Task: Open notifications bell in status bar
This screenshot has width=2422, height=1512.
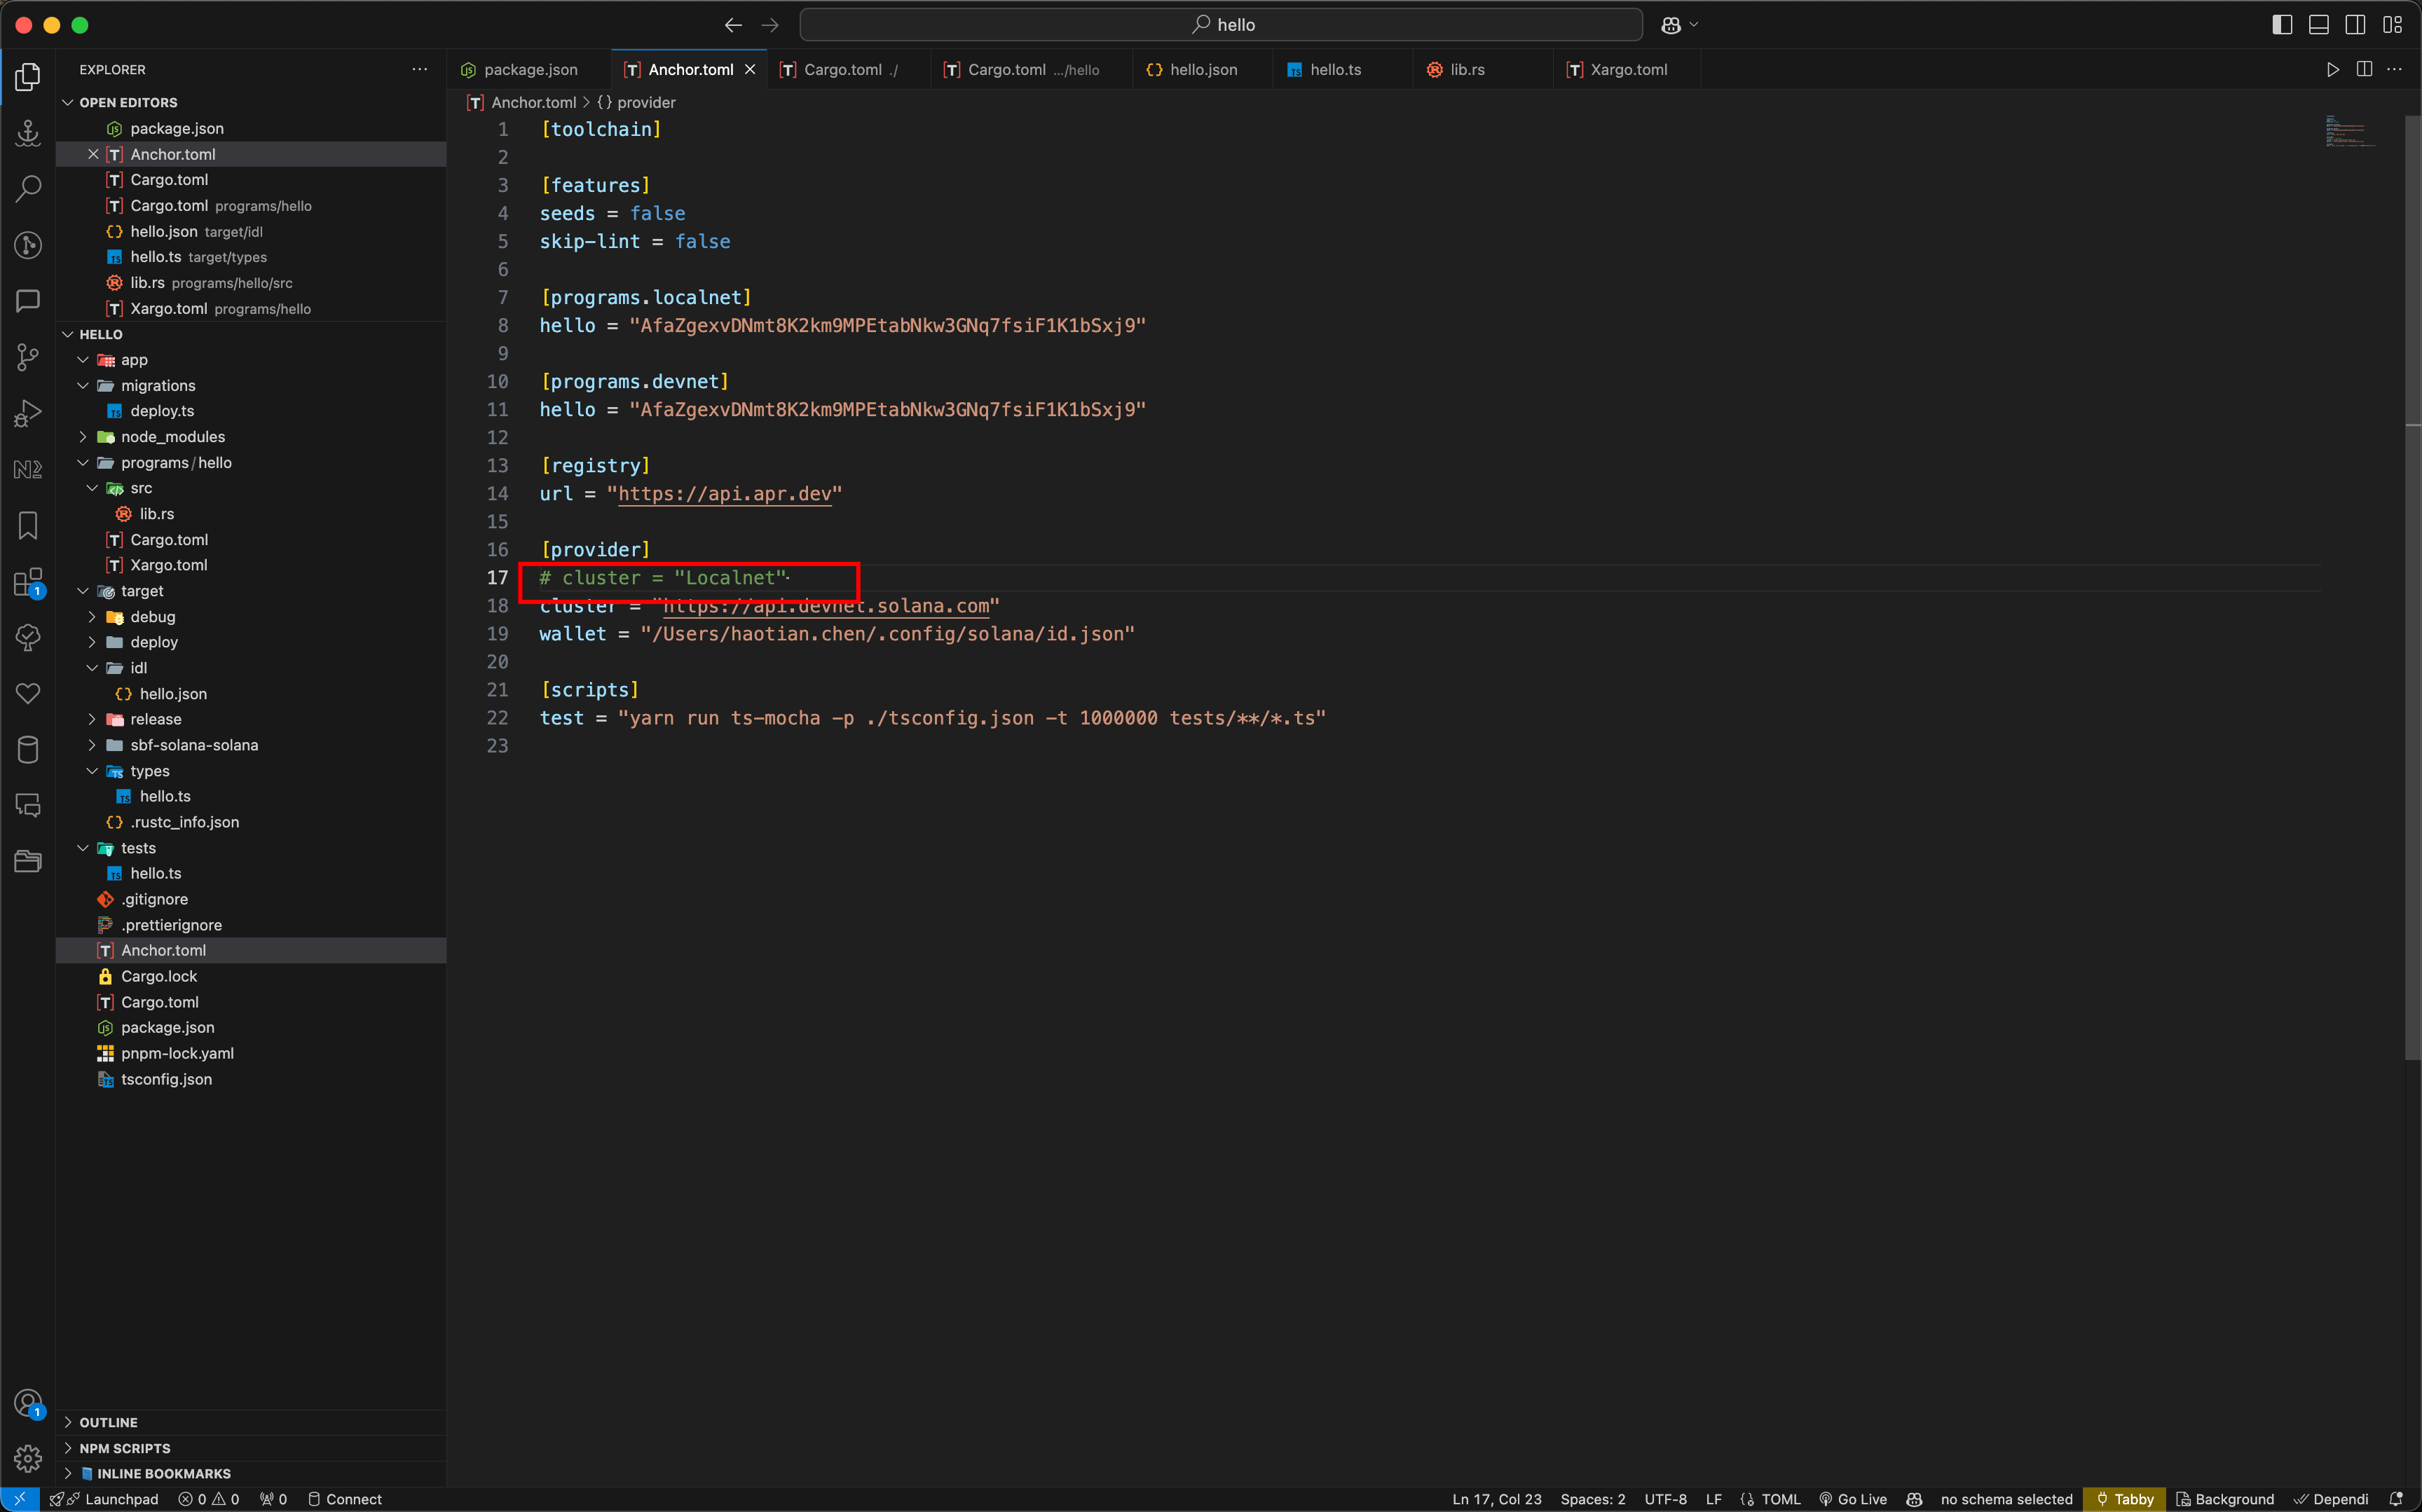Action: [x=2396, y=1499]
